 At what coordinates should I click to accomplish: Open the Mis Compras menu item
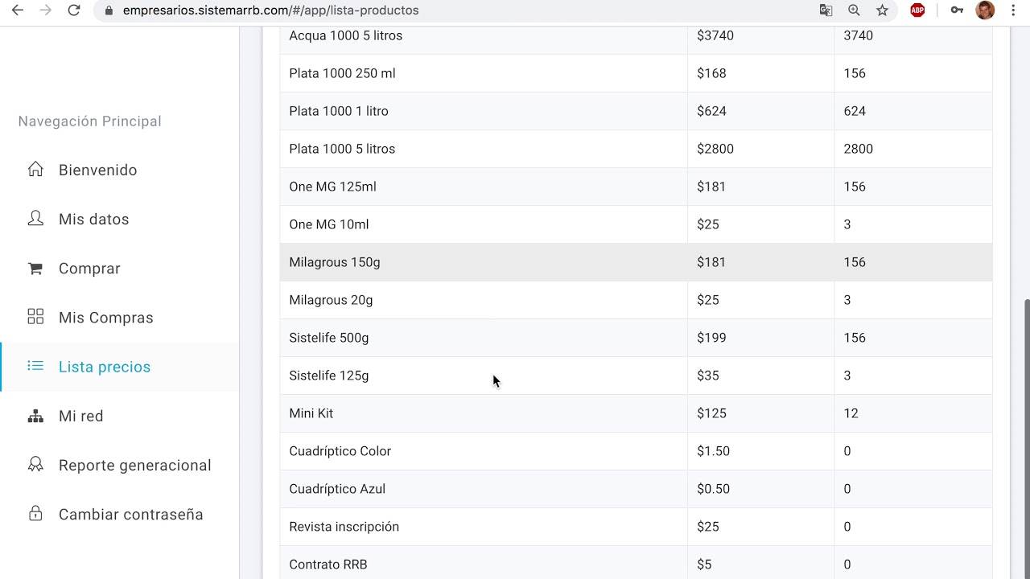[105, 318]
